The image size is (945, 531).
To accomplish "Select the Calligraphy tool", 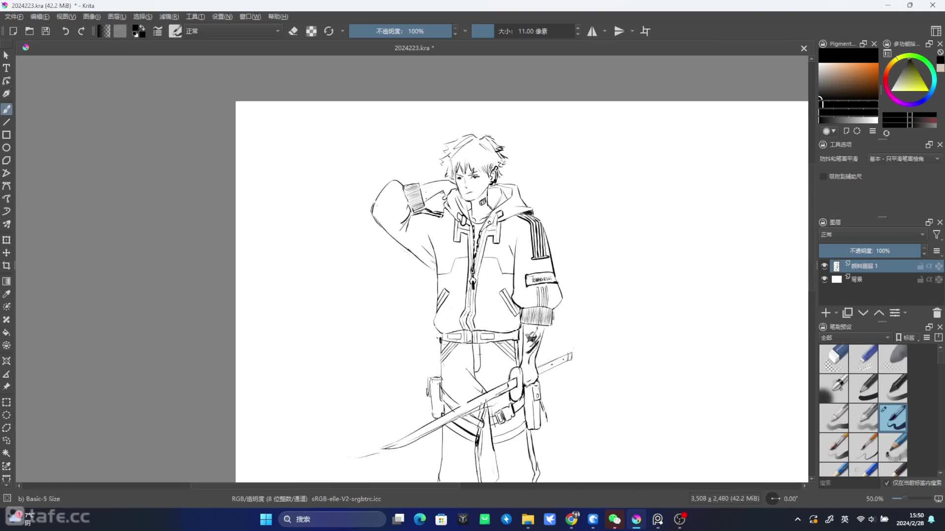I will point(6,93).
